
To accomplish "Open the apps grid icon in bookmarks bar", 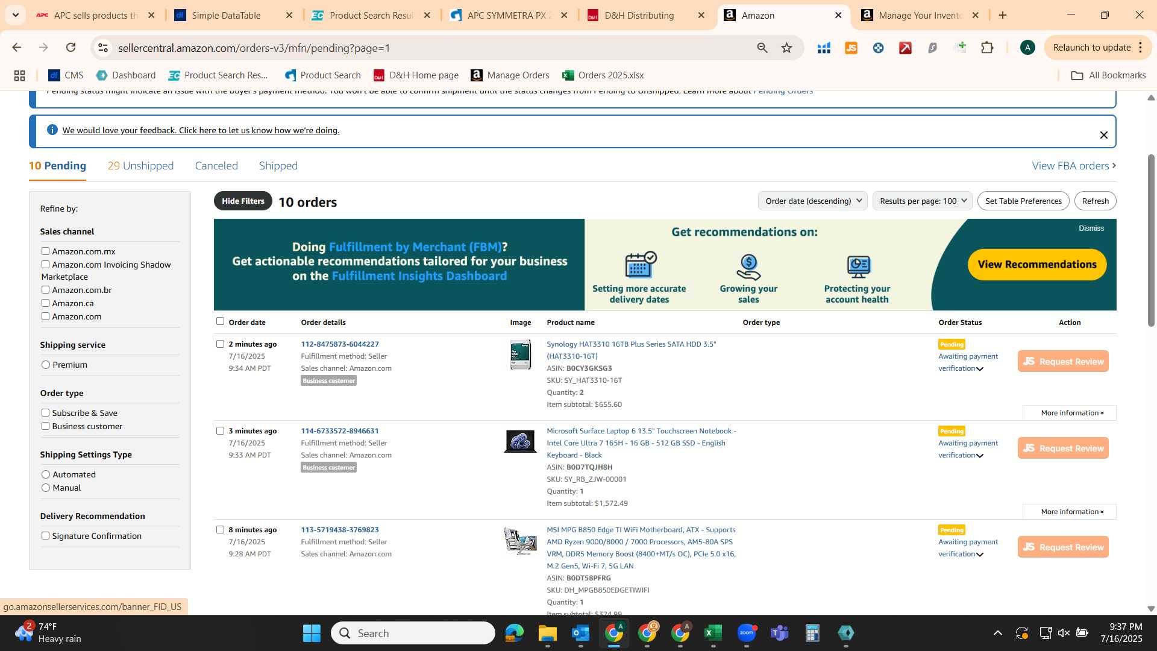I will 19,75.
